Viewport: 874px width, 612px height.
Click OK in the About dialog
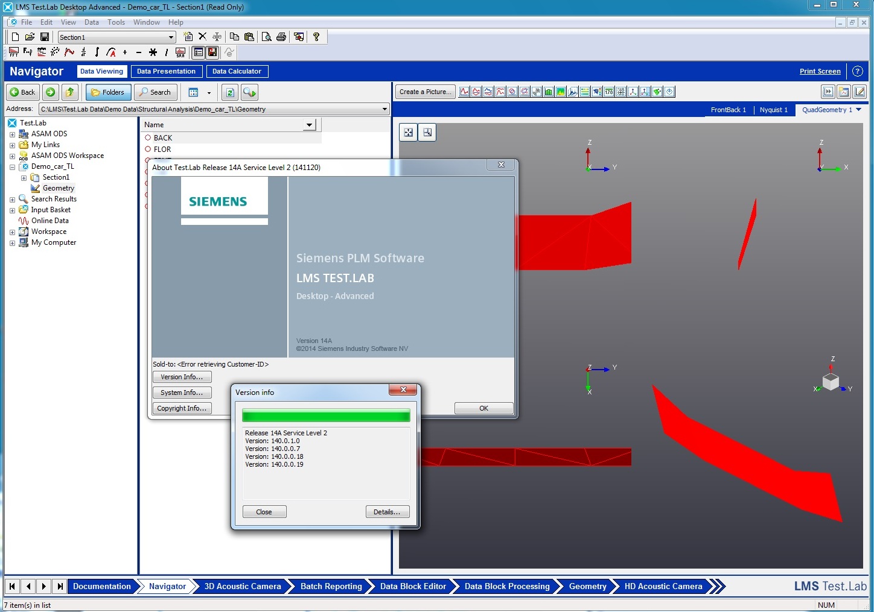point(483,408)
